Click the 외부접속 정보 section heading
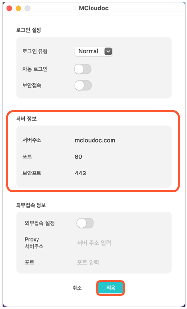 point(31,205)
